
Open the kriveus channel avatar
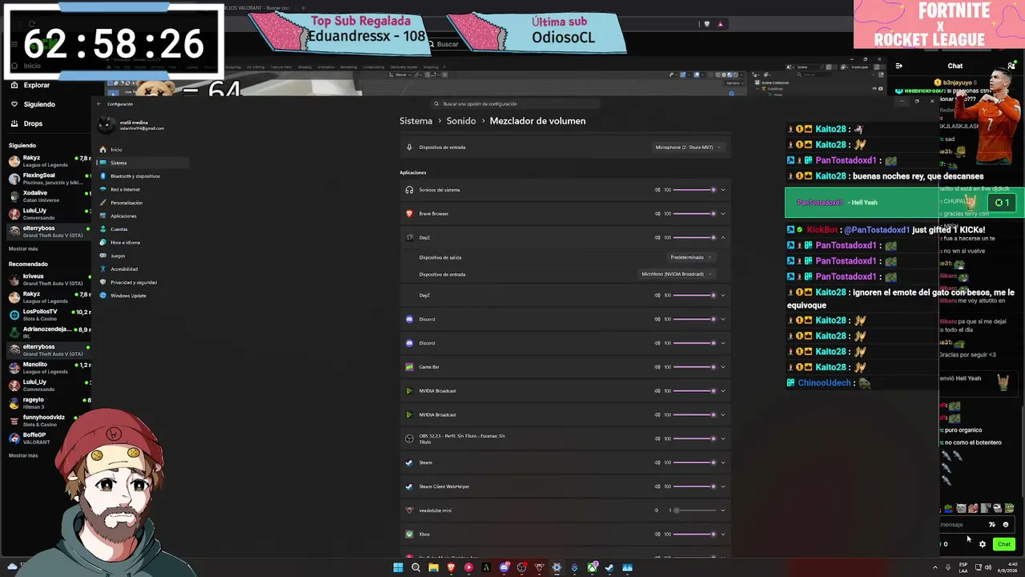pos(14,280)
